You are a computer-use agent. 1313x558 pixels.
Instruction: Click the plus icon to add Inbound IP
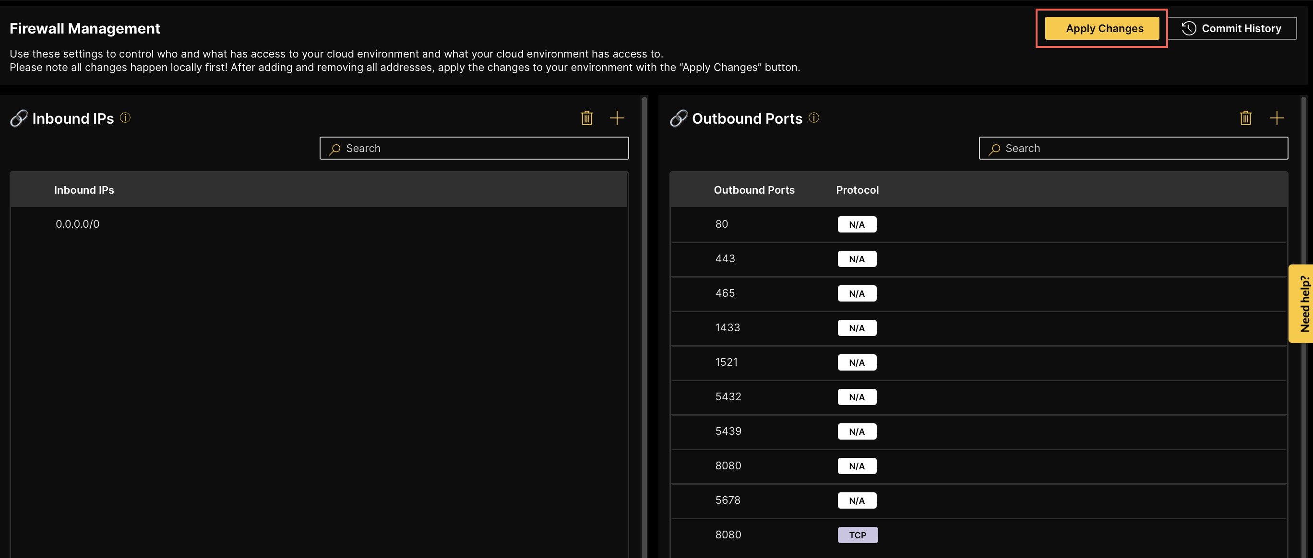point(617,118)
